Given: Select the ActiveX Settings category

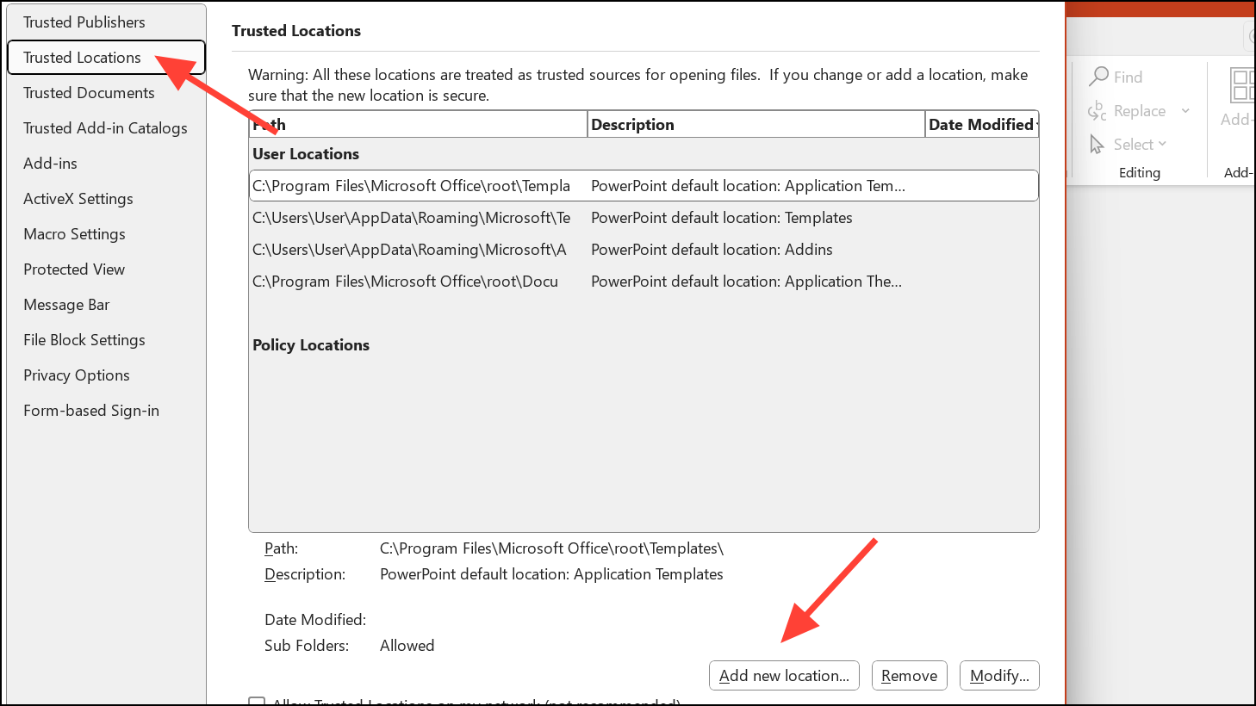Looking at the screenshot, I should pyautogui.click(x=78, y=198).
